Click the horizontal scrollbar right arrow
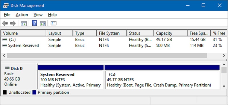 (x=224, y=55)
